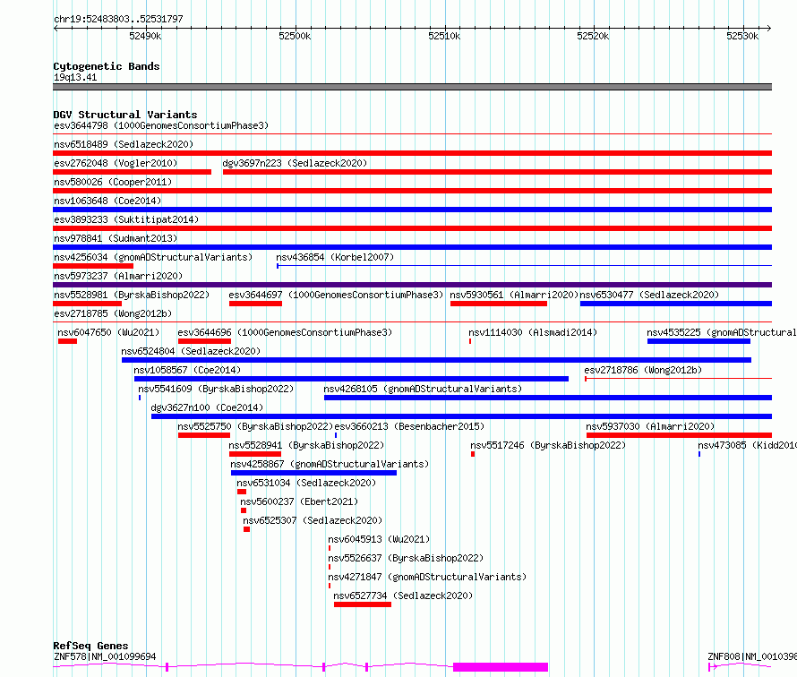
Task: Open the dgv3697n223 Sedlazeck2020 variant
Action: pyautogui.click(x=497, y=172)
